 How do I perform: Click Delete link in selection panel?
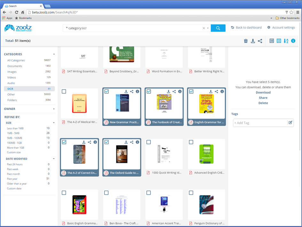[263, 103]
